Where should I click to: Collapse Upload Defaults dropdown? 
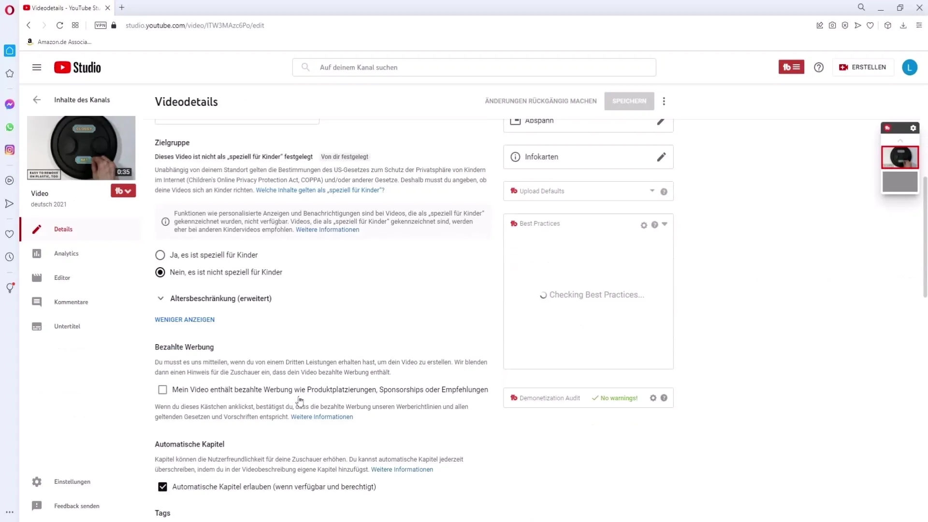[652, 190]
